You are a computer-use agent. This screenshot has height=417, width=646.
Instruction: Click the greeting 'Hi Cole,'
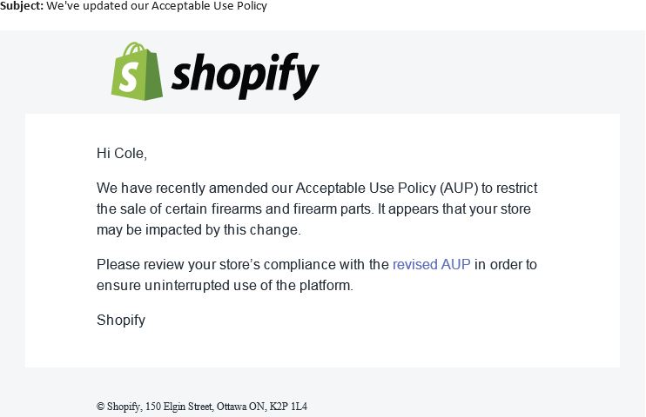(x=121, y=154)
